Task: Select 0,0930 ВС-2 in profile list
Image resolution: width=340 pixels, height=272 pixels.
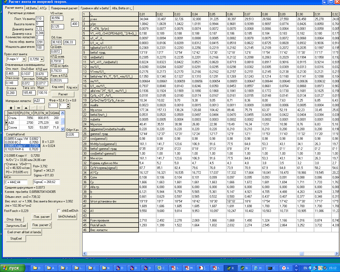Action: (22, 142)
